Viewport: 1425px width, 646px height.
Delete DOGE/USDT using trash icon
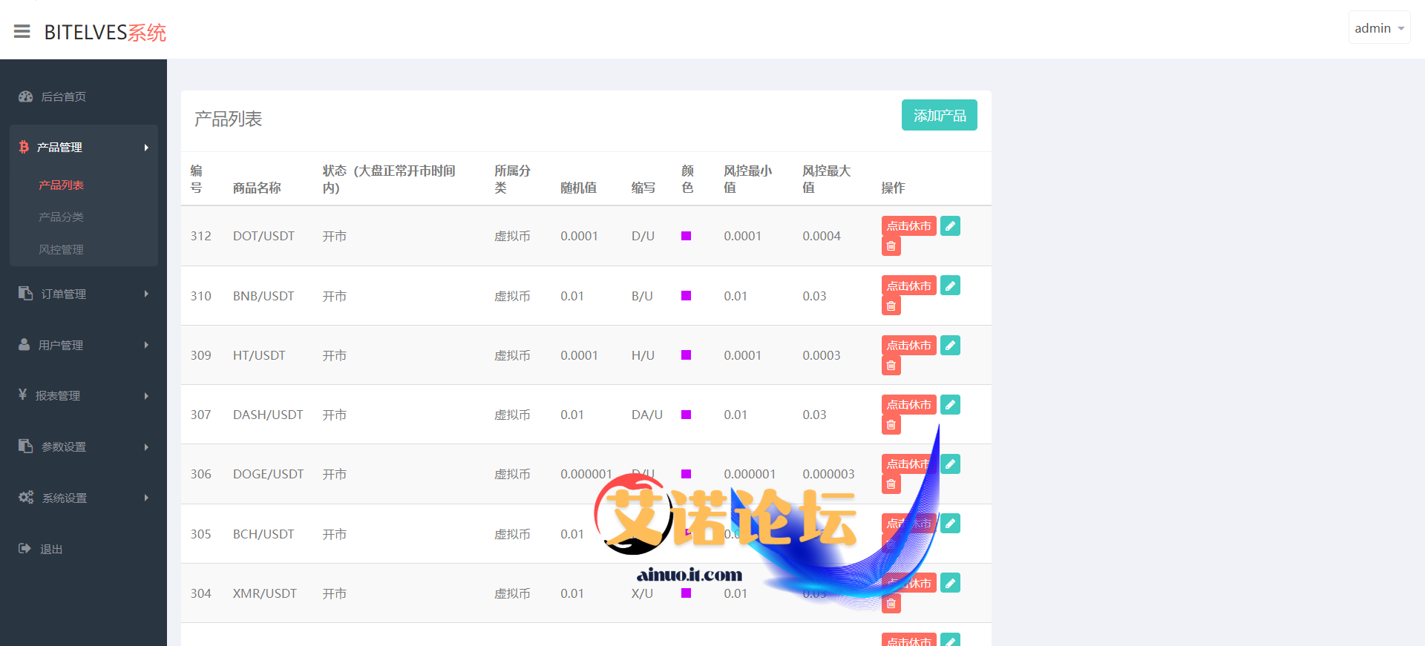pyautogui.click(x=891, y=484)
